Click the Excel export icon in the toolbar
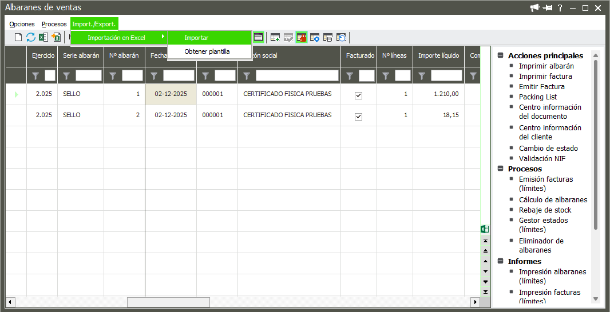The width and height of the screenshot is (610, 312). pos(43,38)
